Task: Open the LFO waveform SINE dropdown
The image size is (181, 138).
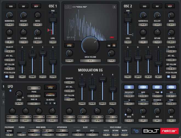Action: tap(34, 88)
